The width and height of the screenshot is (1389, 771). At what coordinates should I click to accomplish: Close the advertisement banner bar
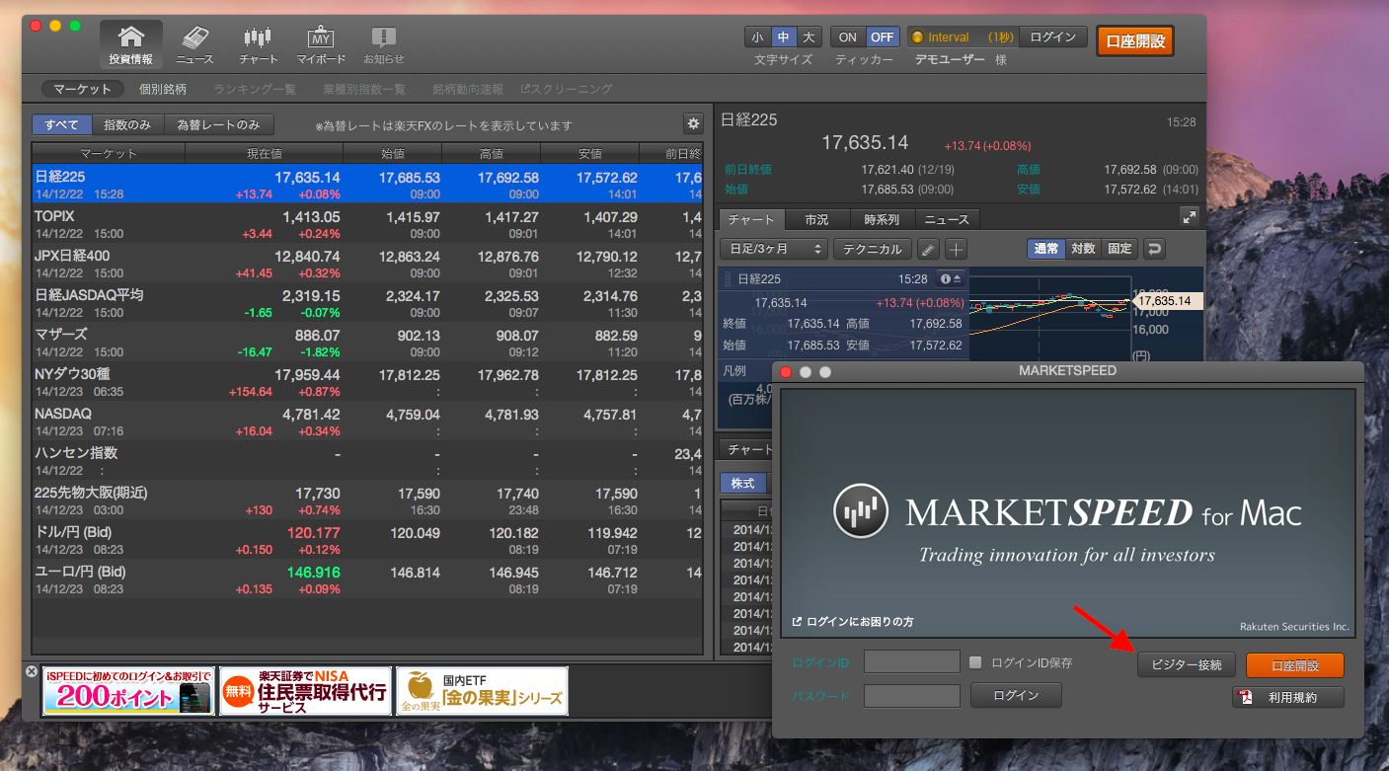tap(31, 671)
